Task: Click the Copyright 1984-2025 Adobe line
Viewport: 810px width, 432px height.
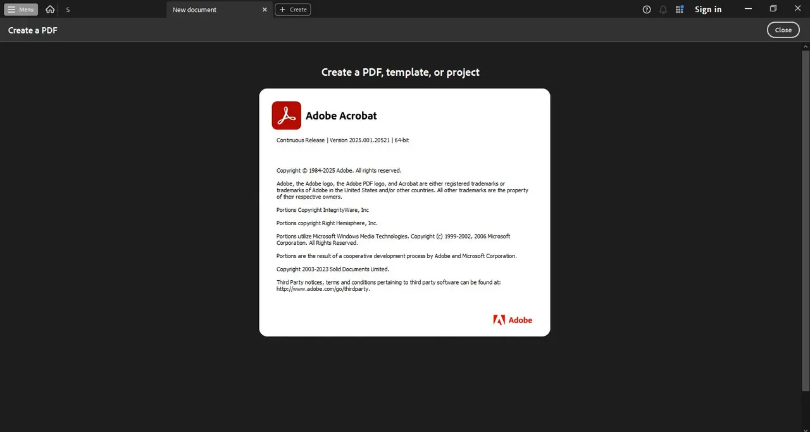Action: click(x=339, y=170)
